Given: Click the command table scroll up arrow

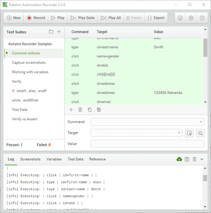Looking at the screenshot, I should [205, 29].
